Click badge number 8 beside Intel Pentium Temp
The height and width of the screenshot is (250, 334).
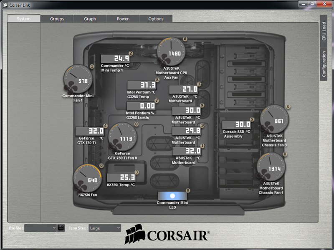(157, 80)
